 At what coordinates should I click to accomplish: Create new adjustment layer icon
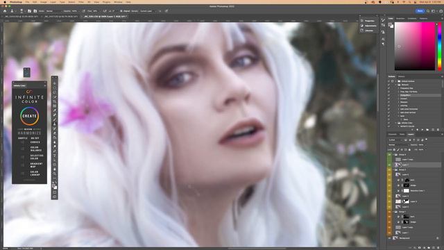(424, 248)
